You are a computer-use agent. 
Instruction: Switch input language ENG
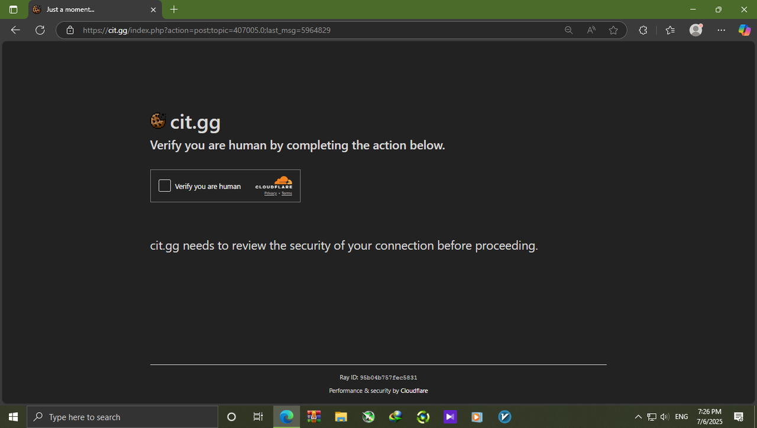(x=681, y=417)
